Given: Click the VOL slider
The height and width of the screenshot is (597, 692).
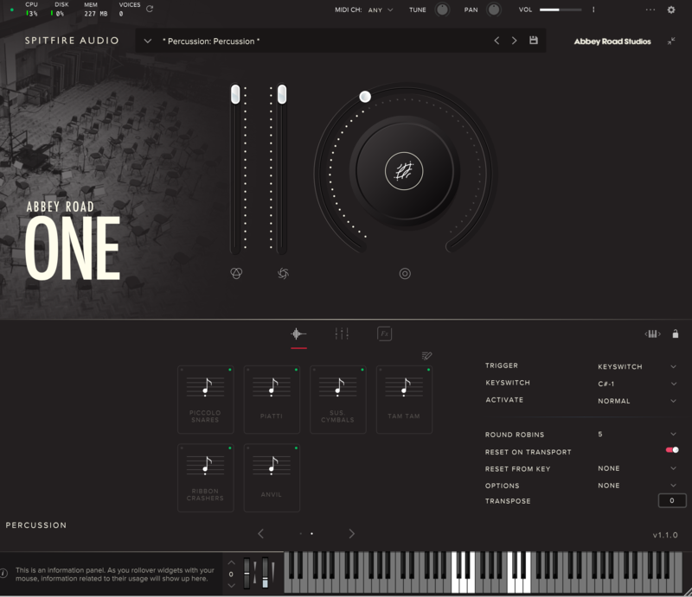Looking at the screenshot, I should click(560, 10).
